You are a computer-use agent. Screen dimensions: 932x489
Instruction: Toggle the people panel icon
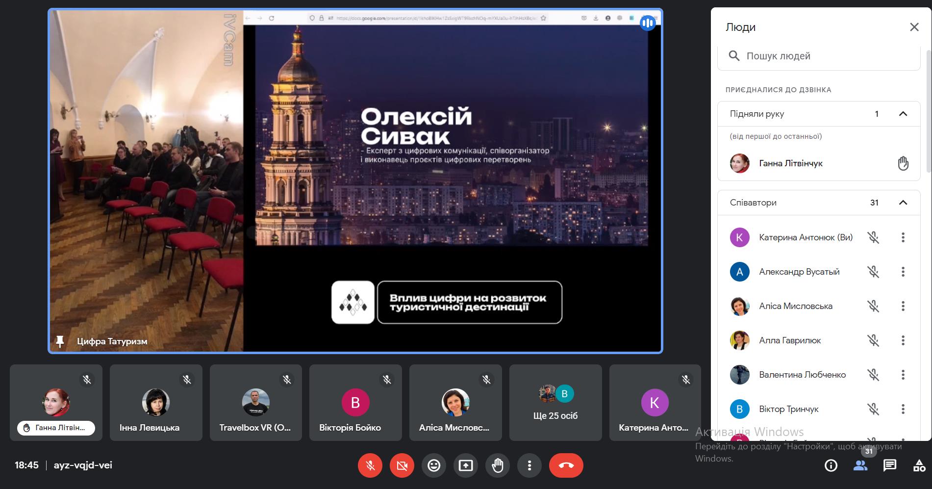pyautogui.click(x=860, y=465)
